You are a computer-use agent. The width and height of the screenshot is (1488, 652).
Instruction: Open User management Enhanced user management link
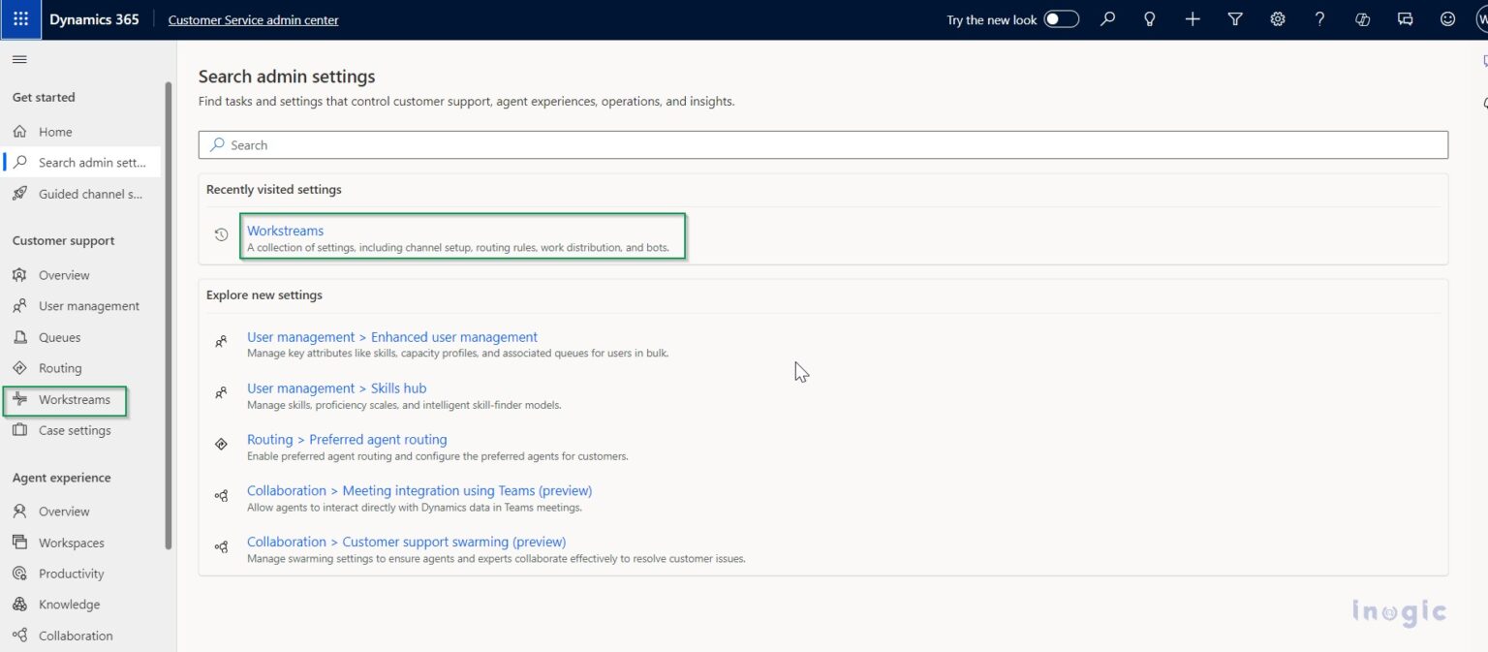[x=391, y=337]
